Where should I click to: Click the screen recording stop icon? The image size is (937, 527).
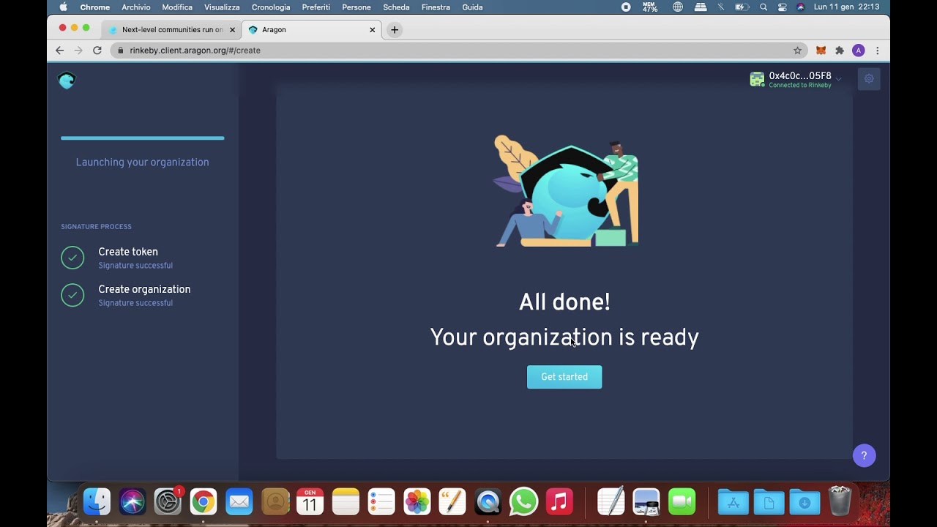pos(626,7)
